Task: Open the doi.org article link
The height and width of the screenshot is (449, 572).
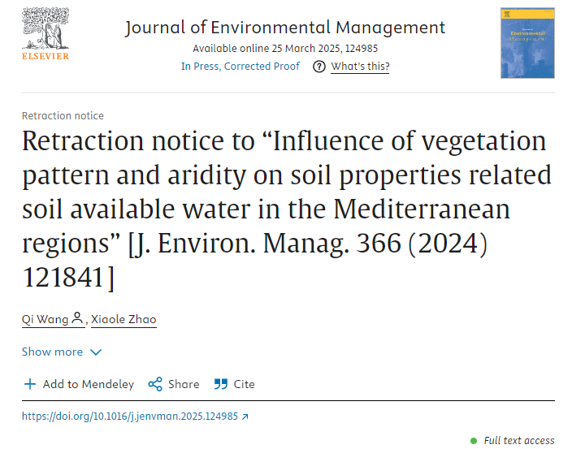Action: (130, 417)
